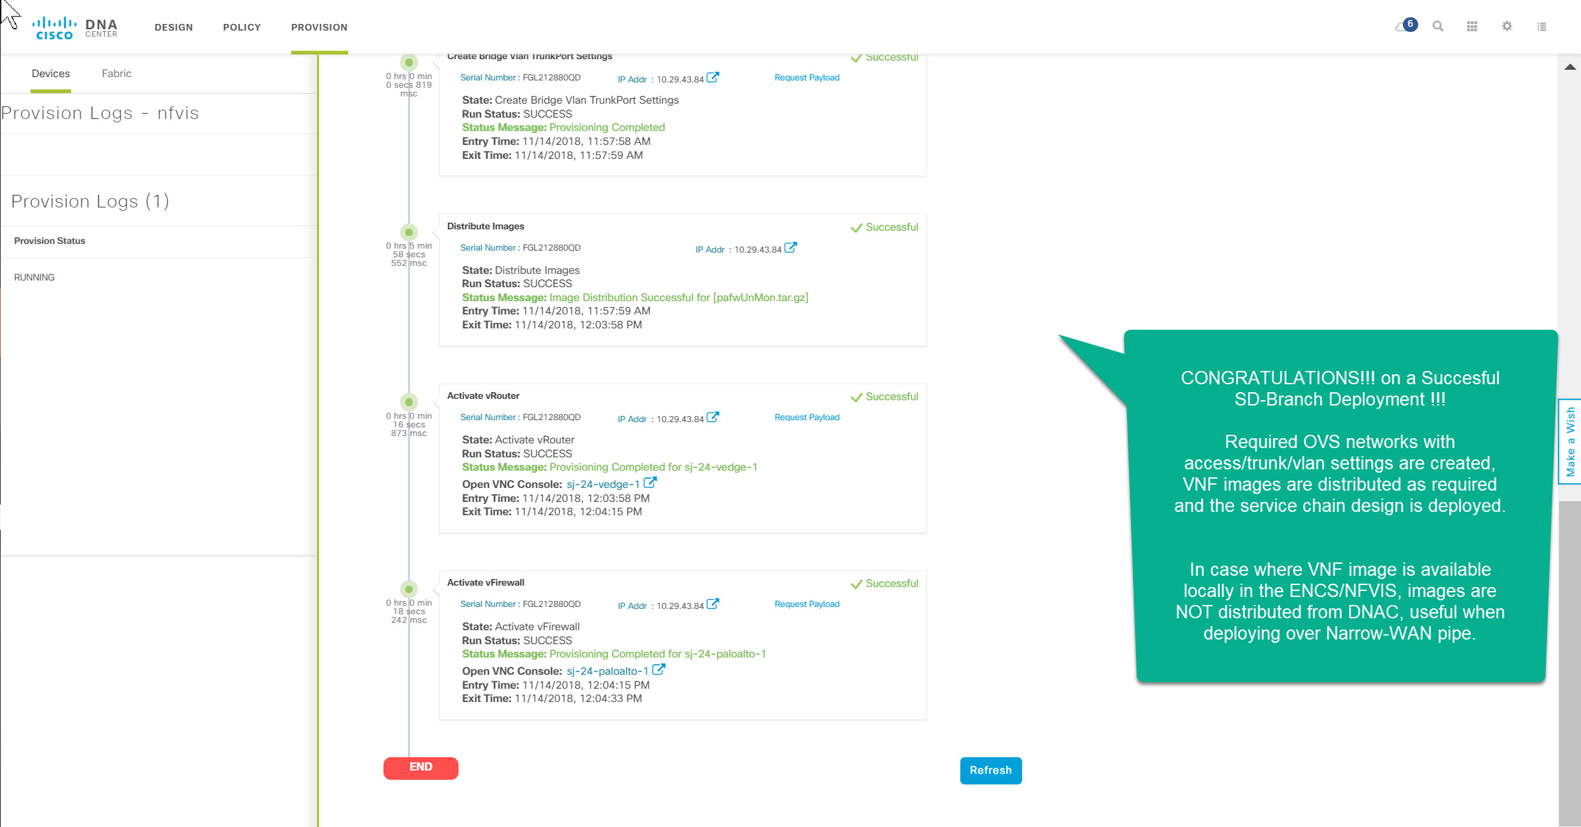Screen dimensions: 1581x827
Task: Open the search icon in top bar
Action: (x=1437, y=26)
